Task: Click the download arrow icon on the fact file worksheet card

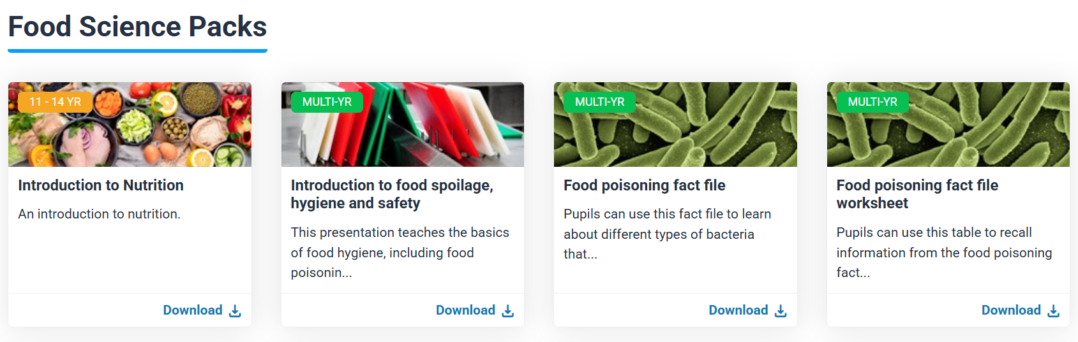Action: coord(1054,311)
